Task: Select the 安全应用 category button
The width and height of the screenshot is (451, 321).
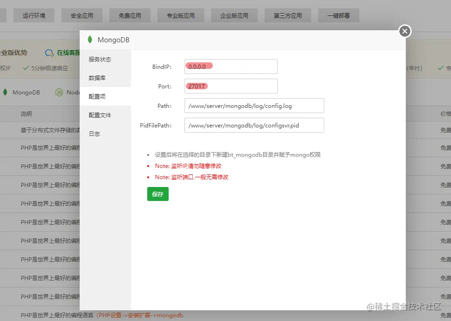Action: click(x=82, y=15)
